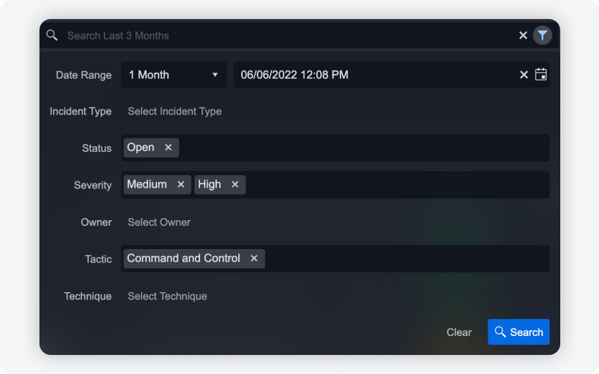
Task: Click in the Search Last 3 Months field
Action: tap(282, 35)
